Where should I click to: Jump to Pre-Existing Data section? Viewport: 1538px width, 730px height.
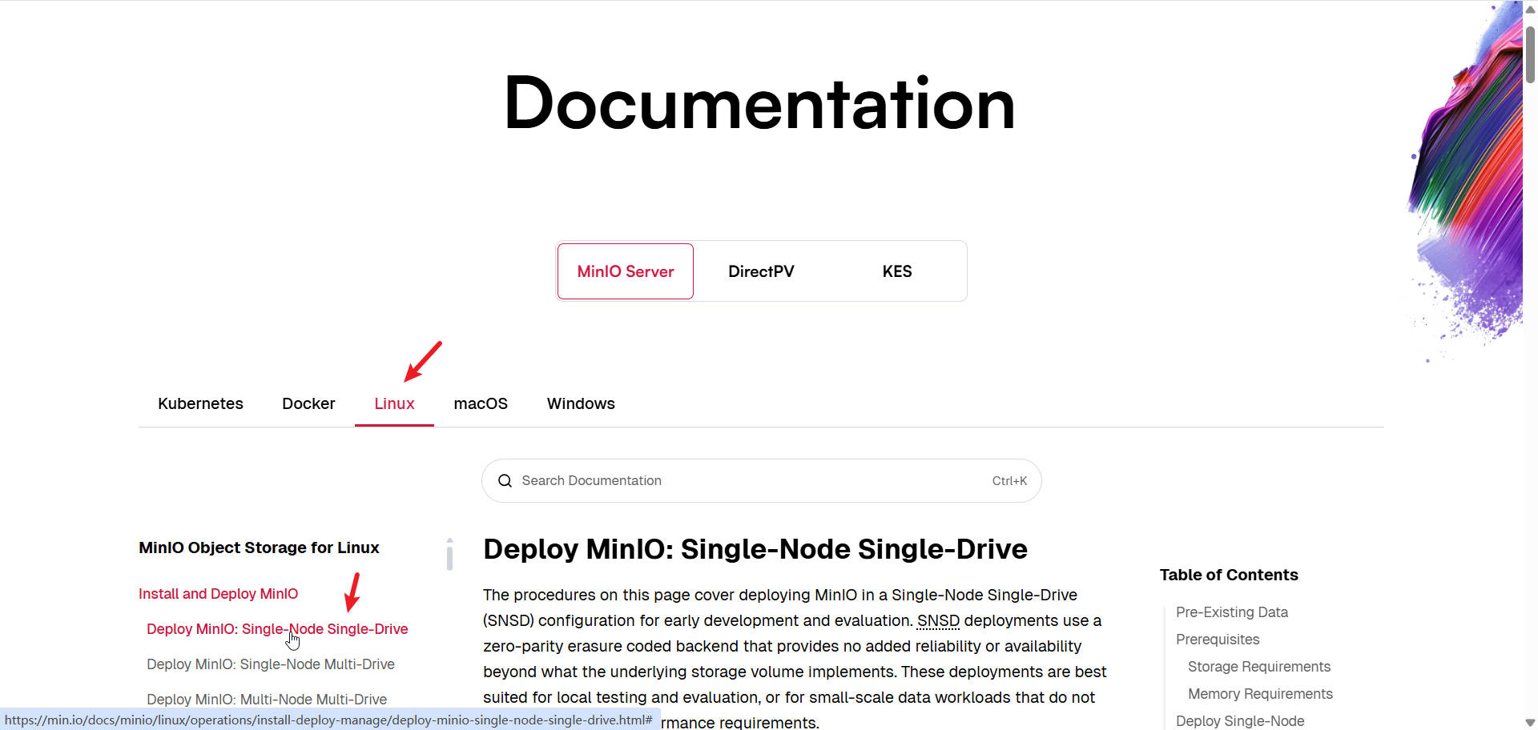pos(1232,612)
